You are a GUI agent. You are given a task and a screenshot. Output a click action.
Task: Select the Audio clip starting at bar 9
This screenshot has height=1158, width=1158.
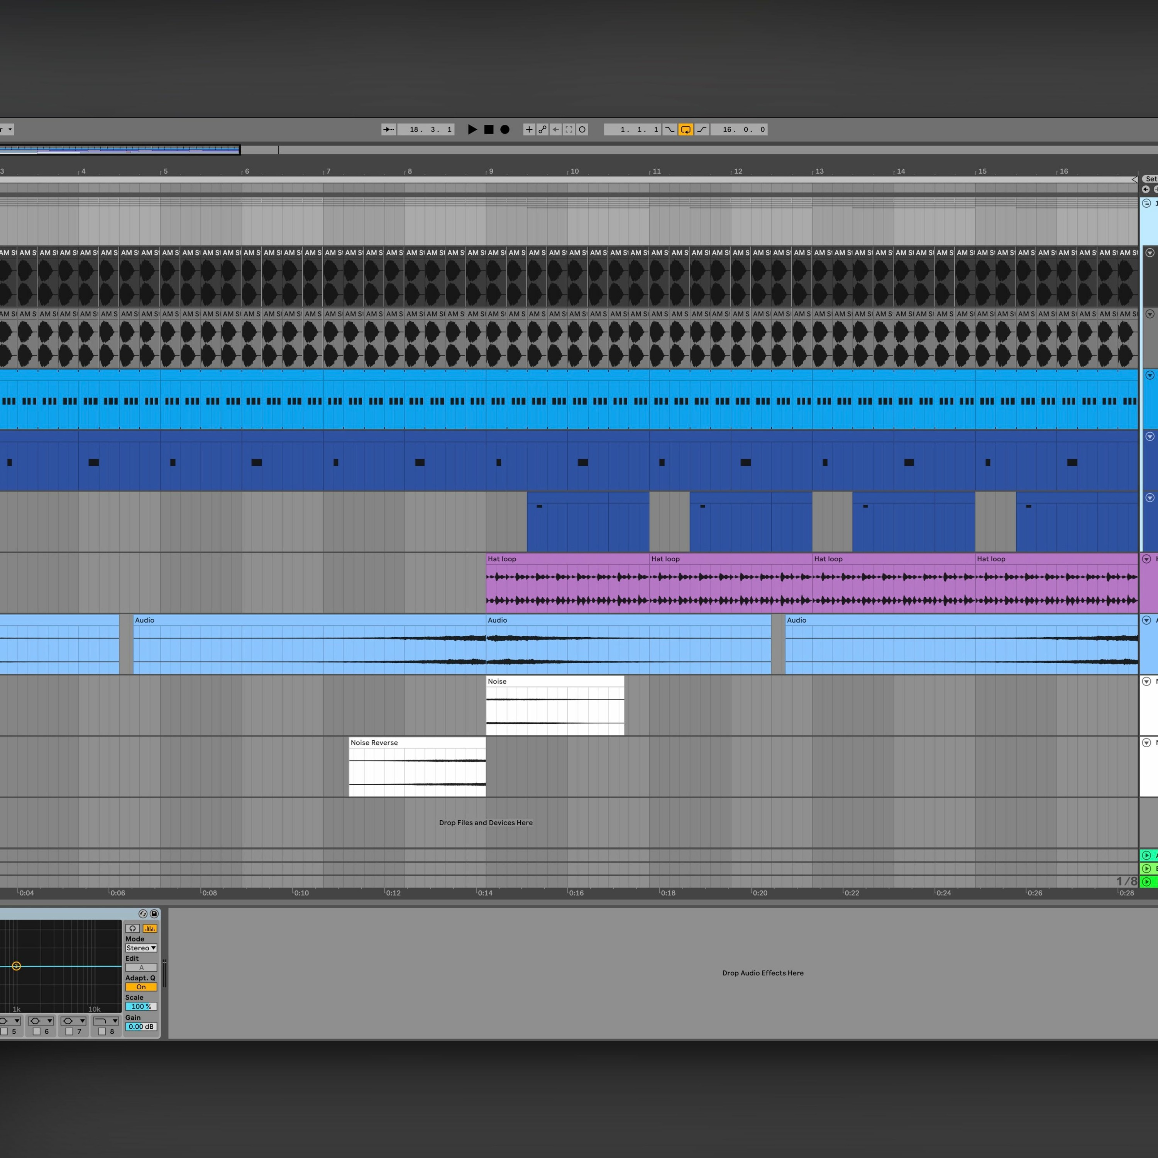tap(629, 644)
